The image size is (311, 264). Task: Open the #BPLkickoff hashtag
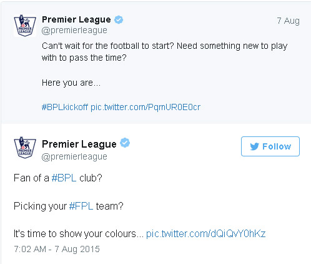(65, 107)
